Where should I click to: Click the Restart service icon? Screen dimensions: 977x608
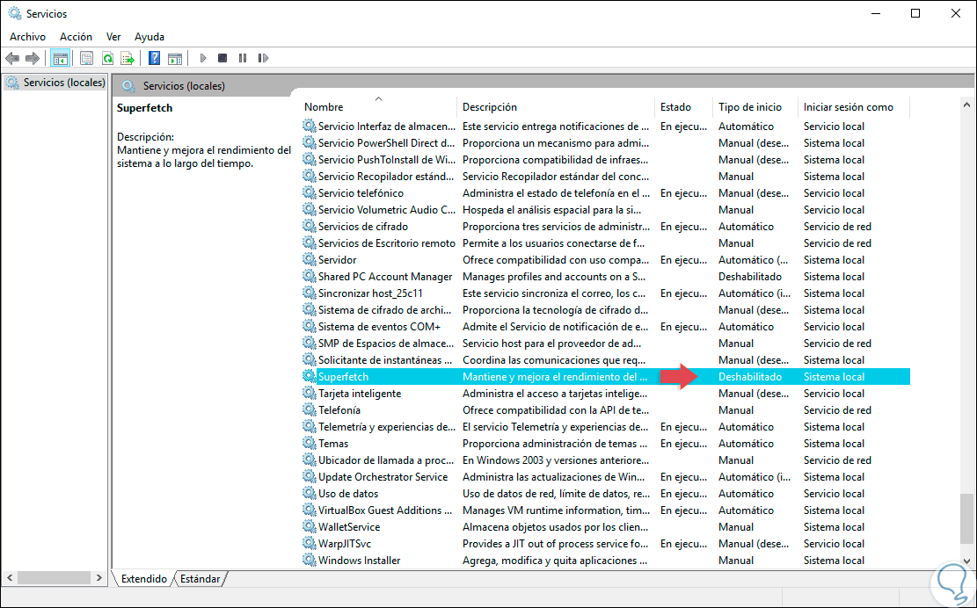[x=263, y=58]
